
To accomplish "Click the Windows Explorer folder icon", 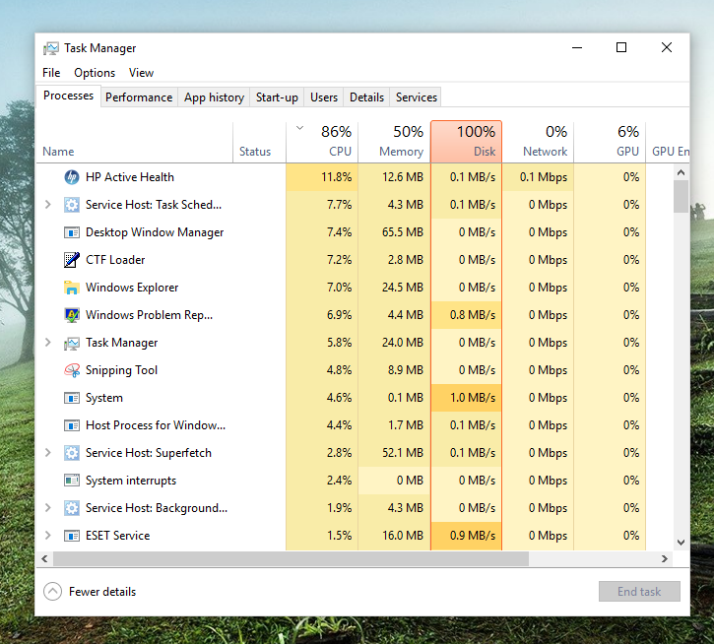I will tap(72, 288).
